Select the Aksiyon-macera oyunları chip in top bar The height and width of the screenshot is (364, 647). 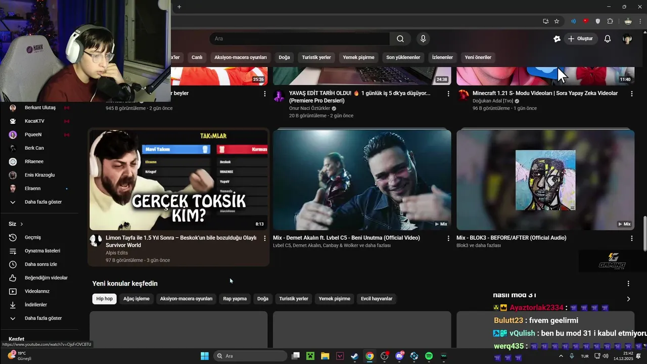(241, 57)
